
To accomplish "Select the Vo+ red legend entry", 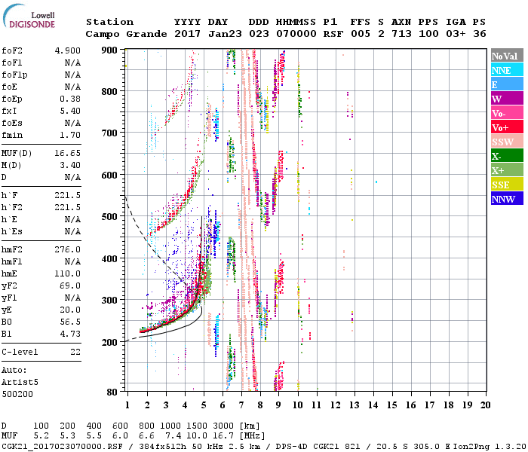I will pos(506,127).
